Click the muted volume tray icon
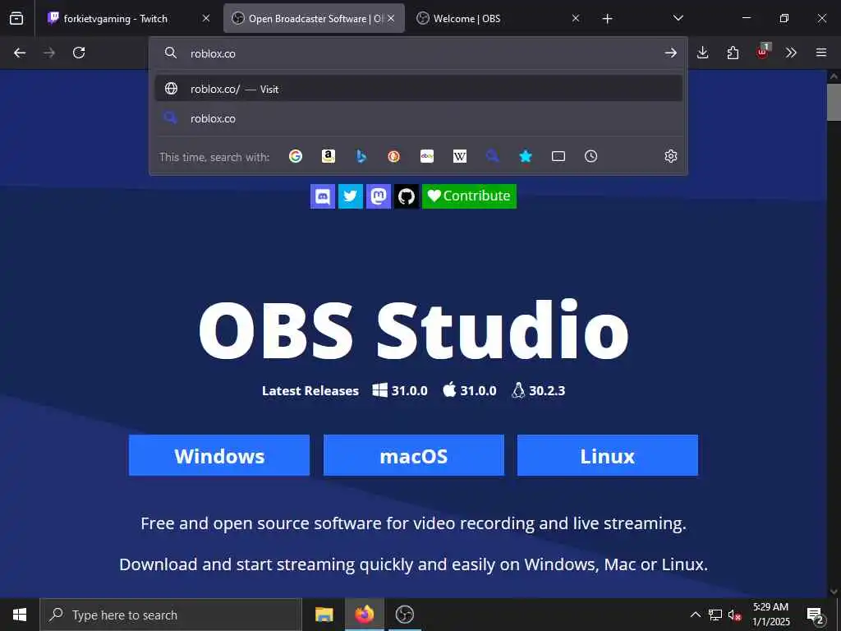 [734, 615]
